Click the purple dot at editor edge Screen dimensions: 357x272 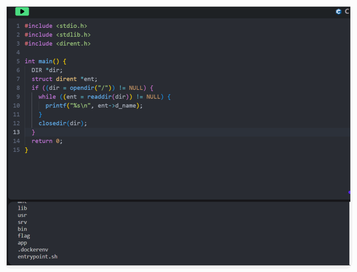click(x=349, y=192)
